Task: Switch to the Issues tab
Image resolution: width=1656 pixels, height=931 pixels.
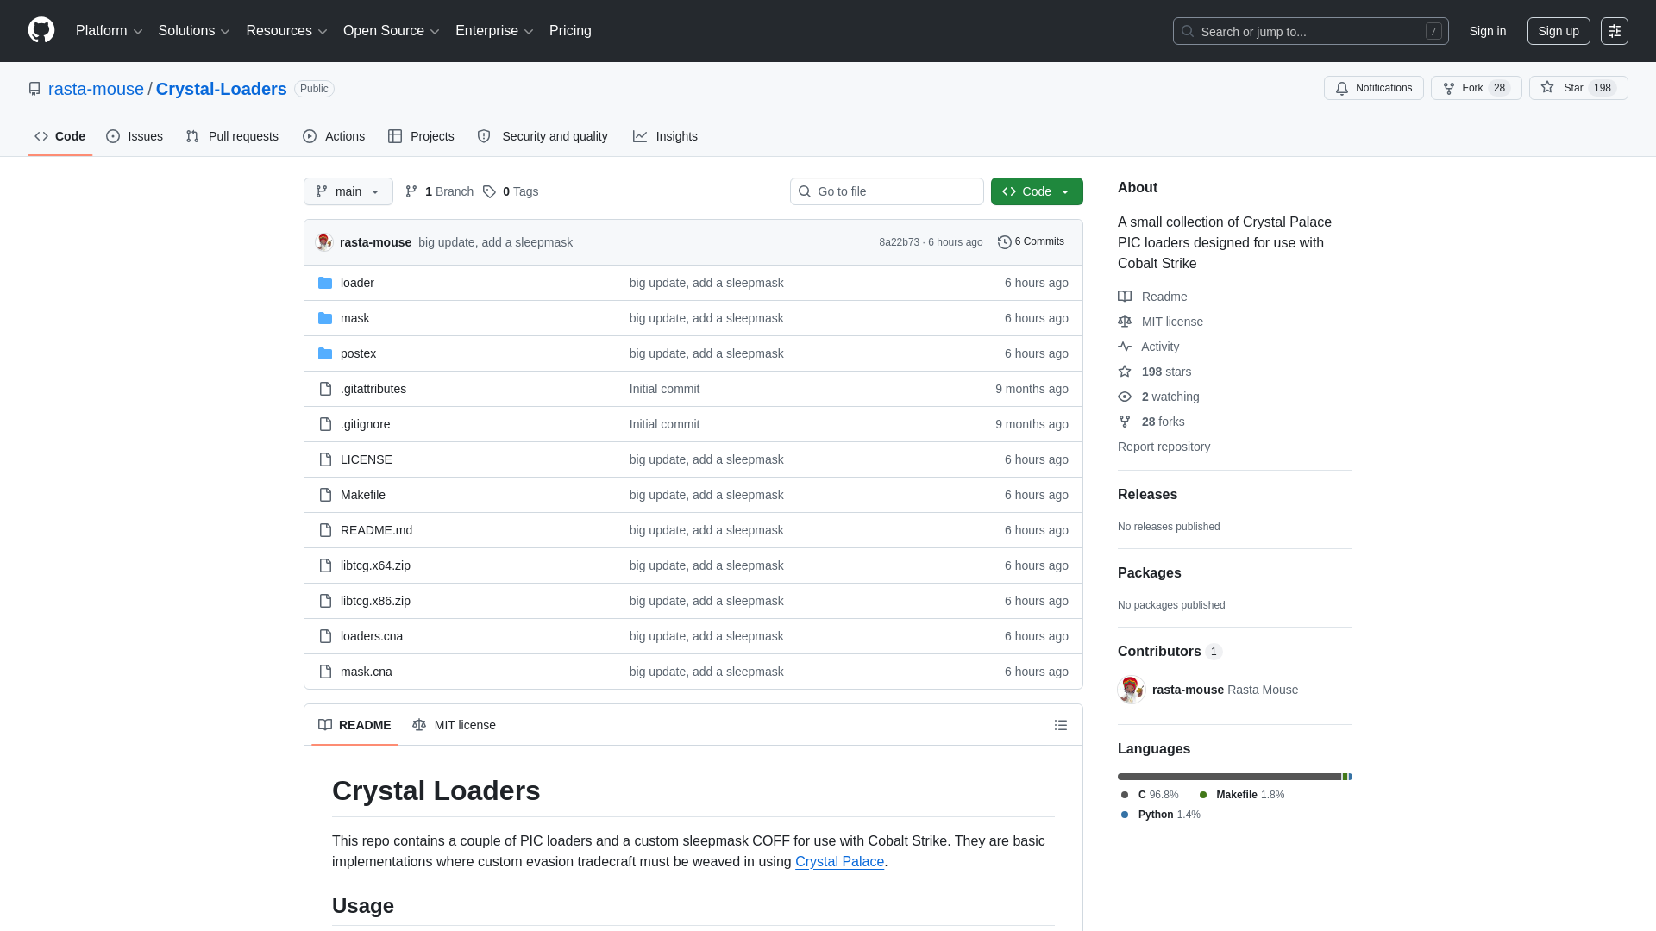Action: click(135, 136)
